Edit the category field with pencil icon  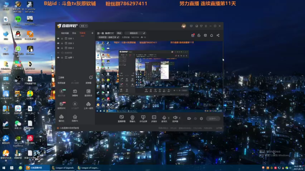[x=135, y=33]
